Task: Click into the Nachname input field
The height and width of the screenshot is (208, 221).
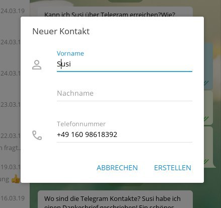Action: 124,93
